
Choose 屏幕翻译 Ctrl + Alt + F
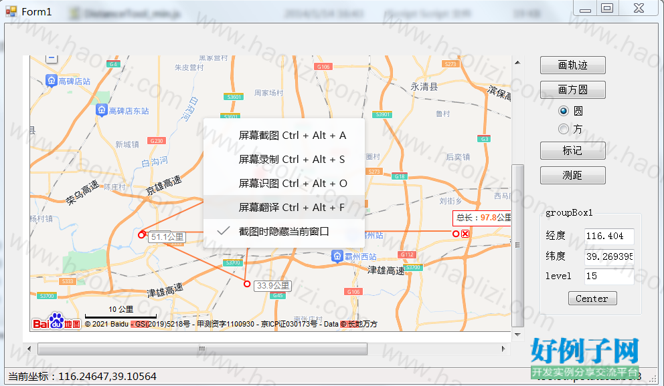click(x=284, y=208)
